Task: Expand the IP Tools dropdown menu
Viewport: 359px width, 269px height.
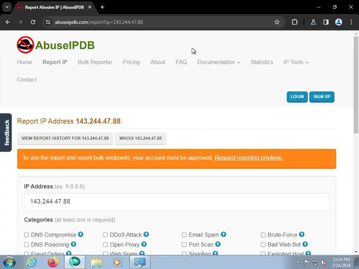Action: coord(296,62)
